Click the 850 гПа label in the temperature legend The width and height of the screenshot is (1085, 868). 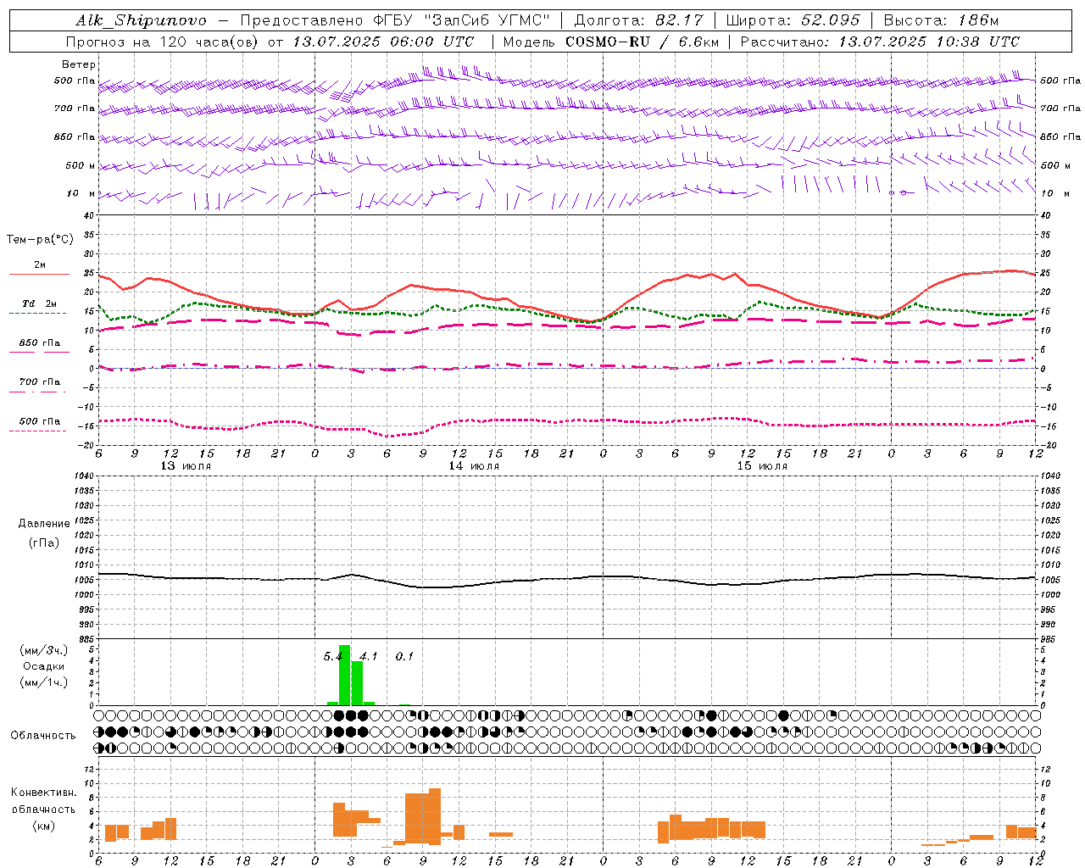(x=39, y=343)
